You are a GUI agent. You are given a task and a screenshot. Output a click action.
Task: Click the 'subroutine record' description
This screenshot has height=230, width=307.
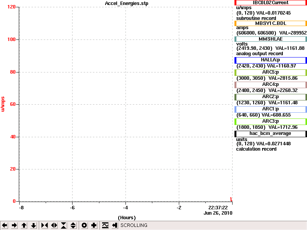256,18
